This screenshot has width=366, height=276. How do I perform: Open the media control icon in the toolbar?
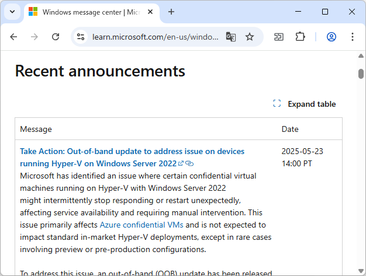point(279,37)
